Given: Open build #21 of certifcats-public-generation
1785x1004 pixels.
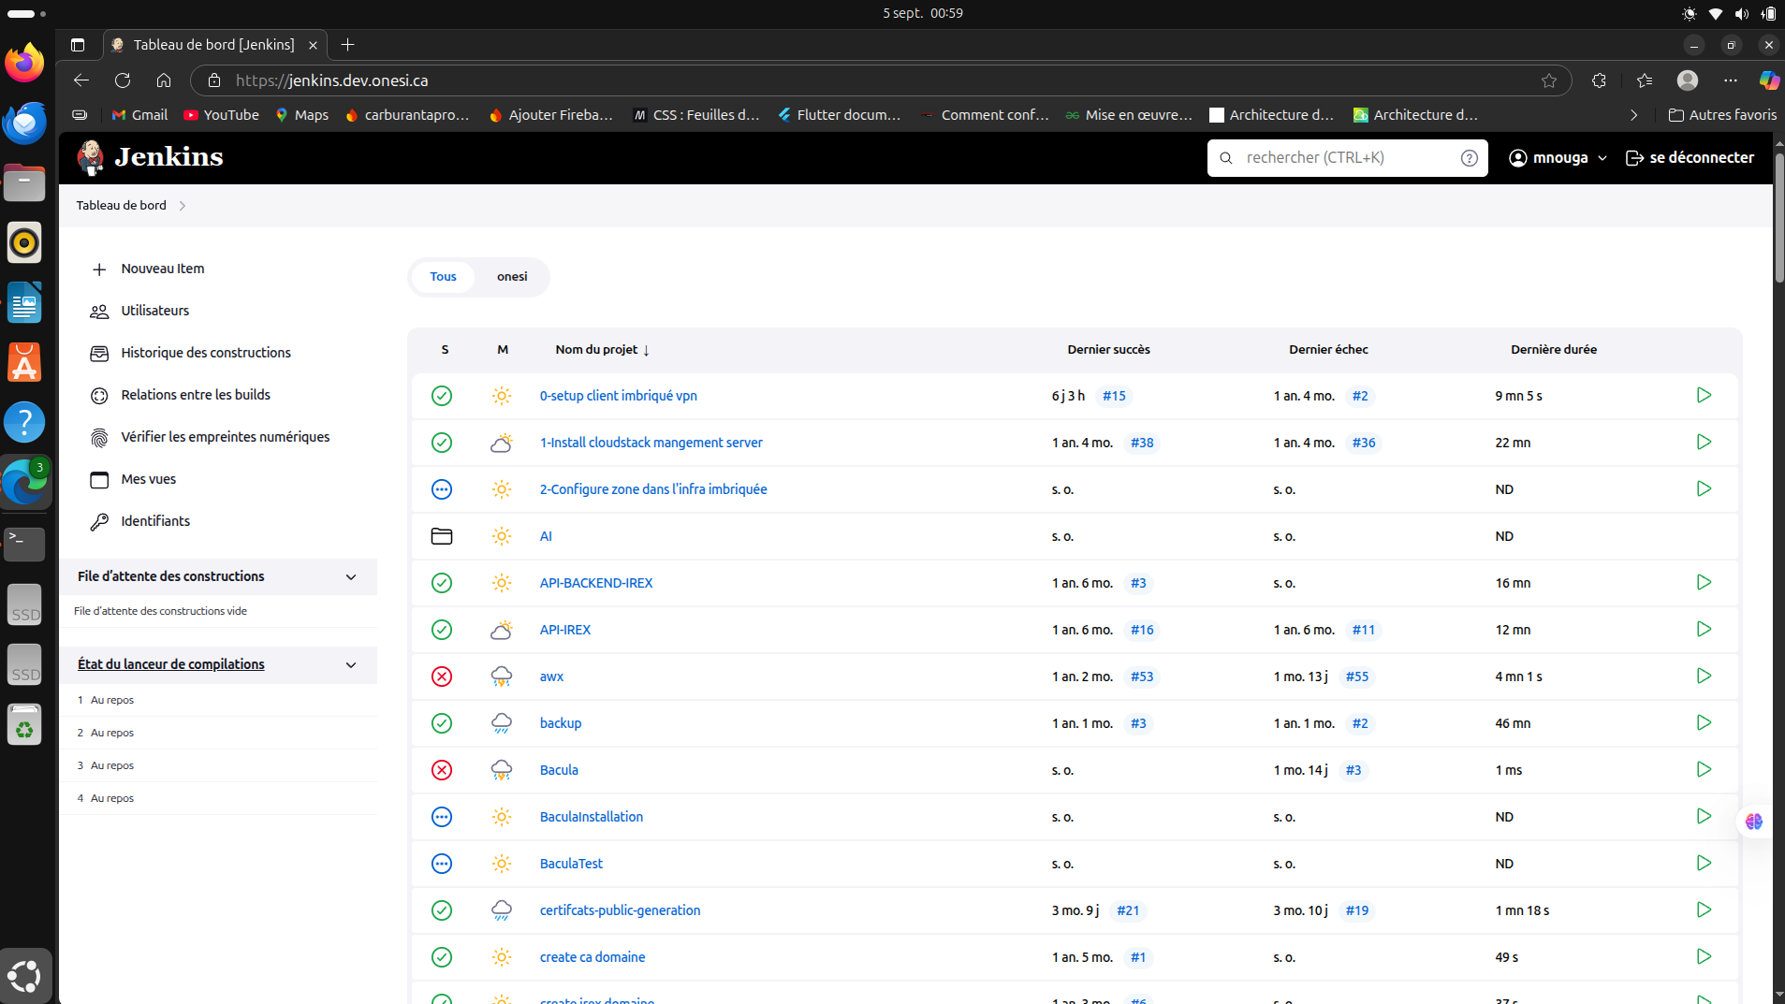Looking at the screenshot, I should point(1128,910).
